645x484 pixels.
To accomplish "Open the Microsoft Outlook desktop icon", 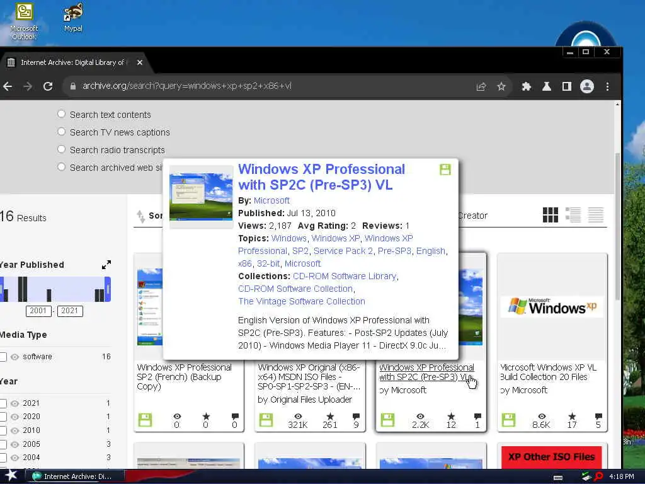I will 24,21.
